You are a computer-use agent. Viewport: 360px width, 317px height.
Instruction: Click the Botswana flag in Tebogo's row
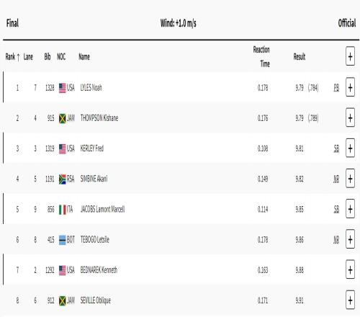(62, 240)
